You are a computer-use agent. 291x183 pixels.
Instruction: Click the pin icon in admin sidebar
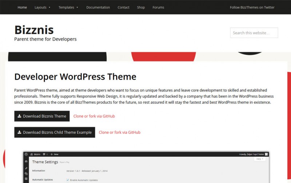tap(26, 168)
